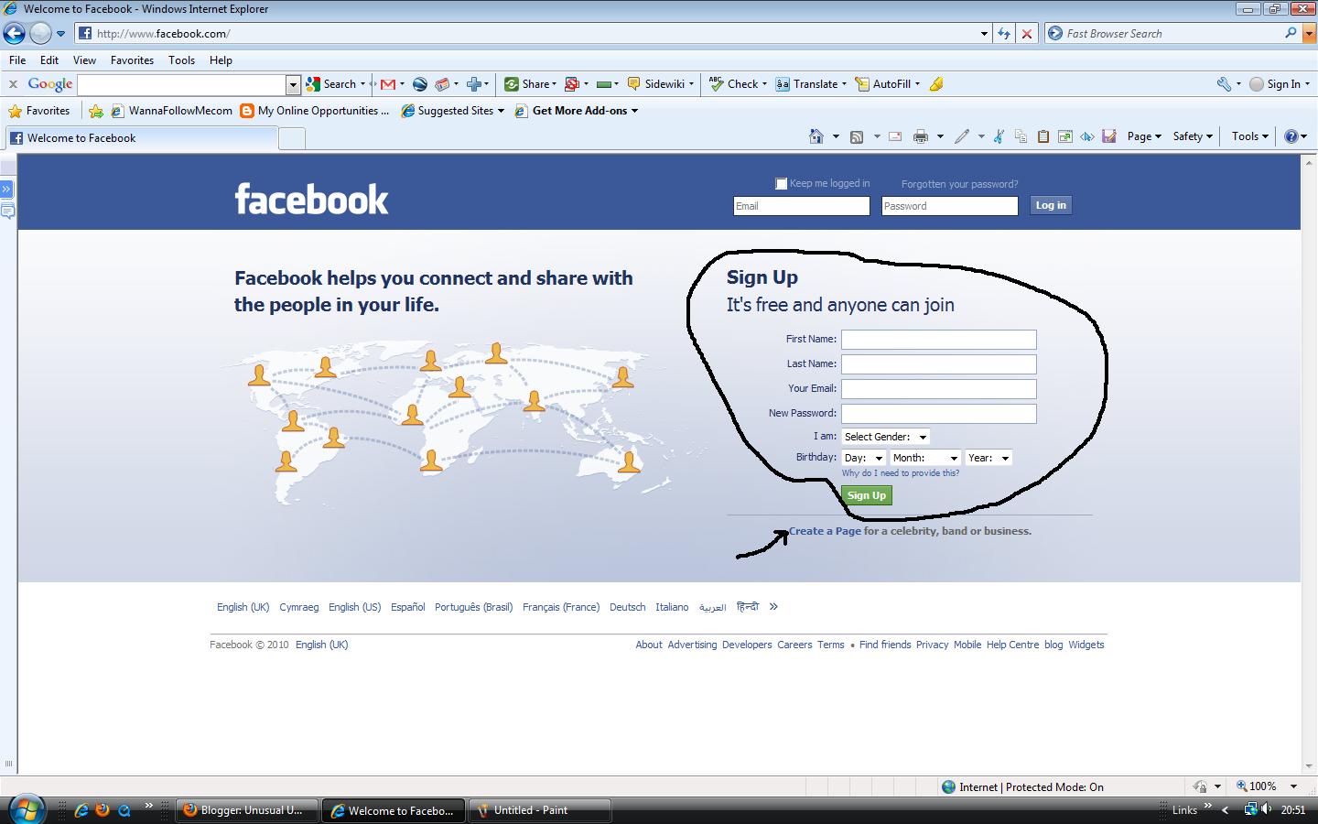Image resolution: width=1318 pixels, height=824 pixels.
Task: Click the Popup blocker icon in Google Toolbar
Action: [572, 84]
